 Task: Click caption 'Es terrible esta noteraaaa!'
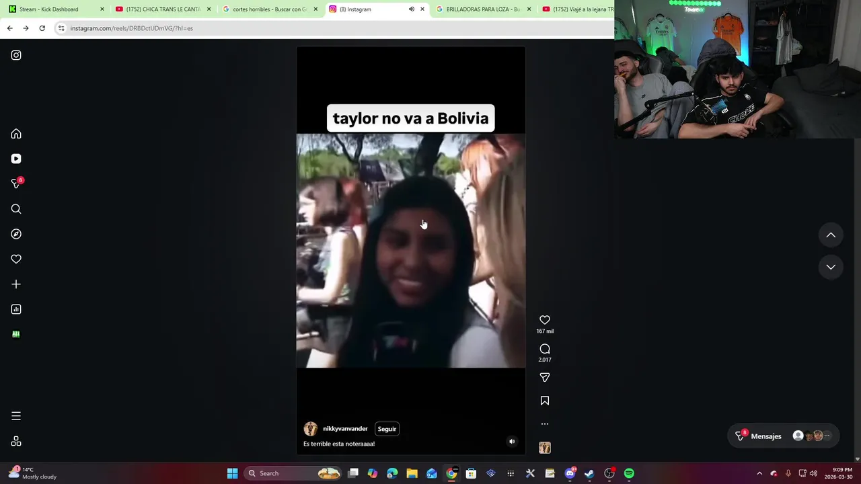pyautogui.click(x=339, y=444)
